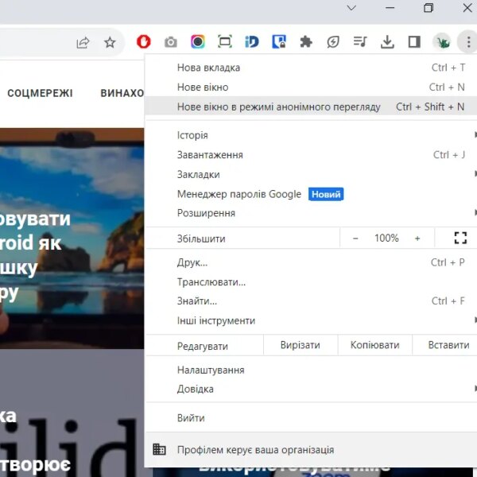Click the lightning bolt performance icon
This screenshot has width=477, height=477.
(333, 41)
